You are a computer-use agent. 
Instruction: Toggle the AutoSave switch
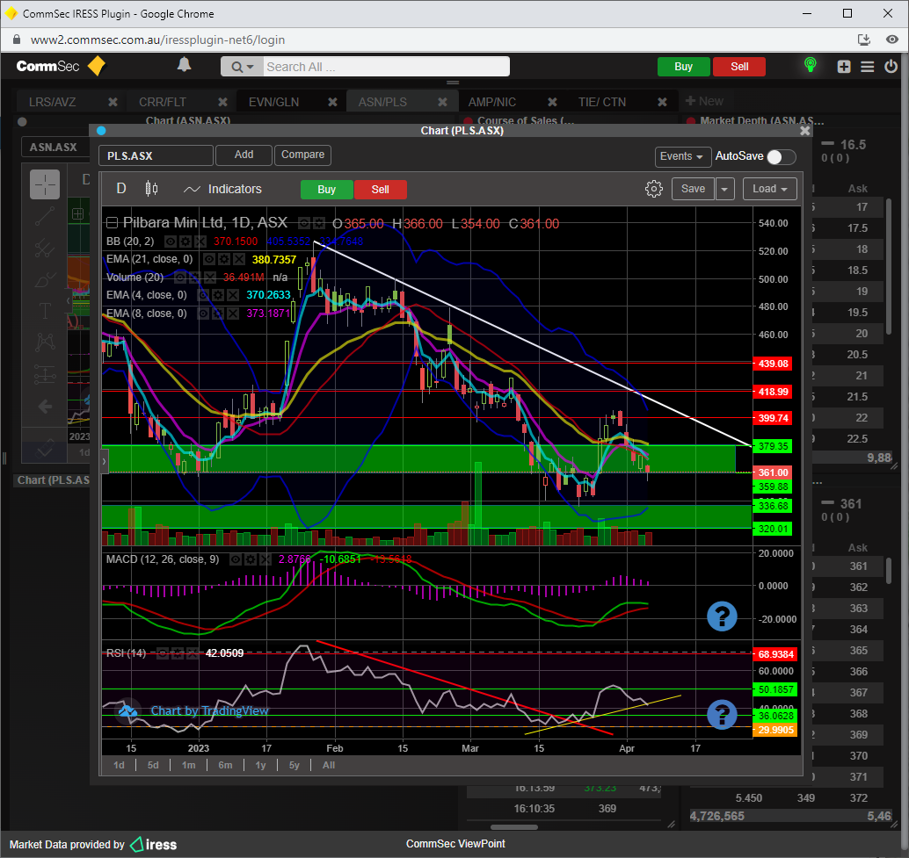(781, 156)
